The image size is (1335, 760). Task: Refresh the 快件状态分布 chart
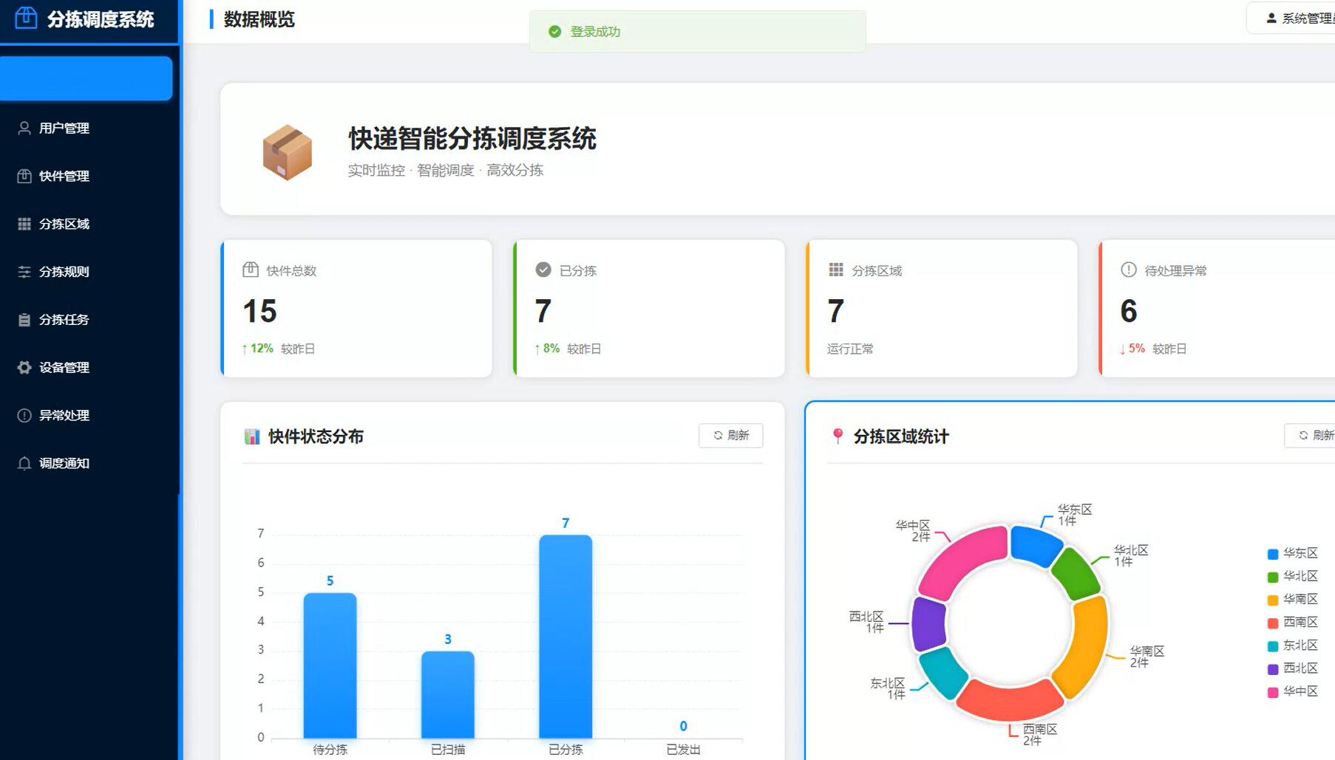pyautogui.click(x=731, y=436)
